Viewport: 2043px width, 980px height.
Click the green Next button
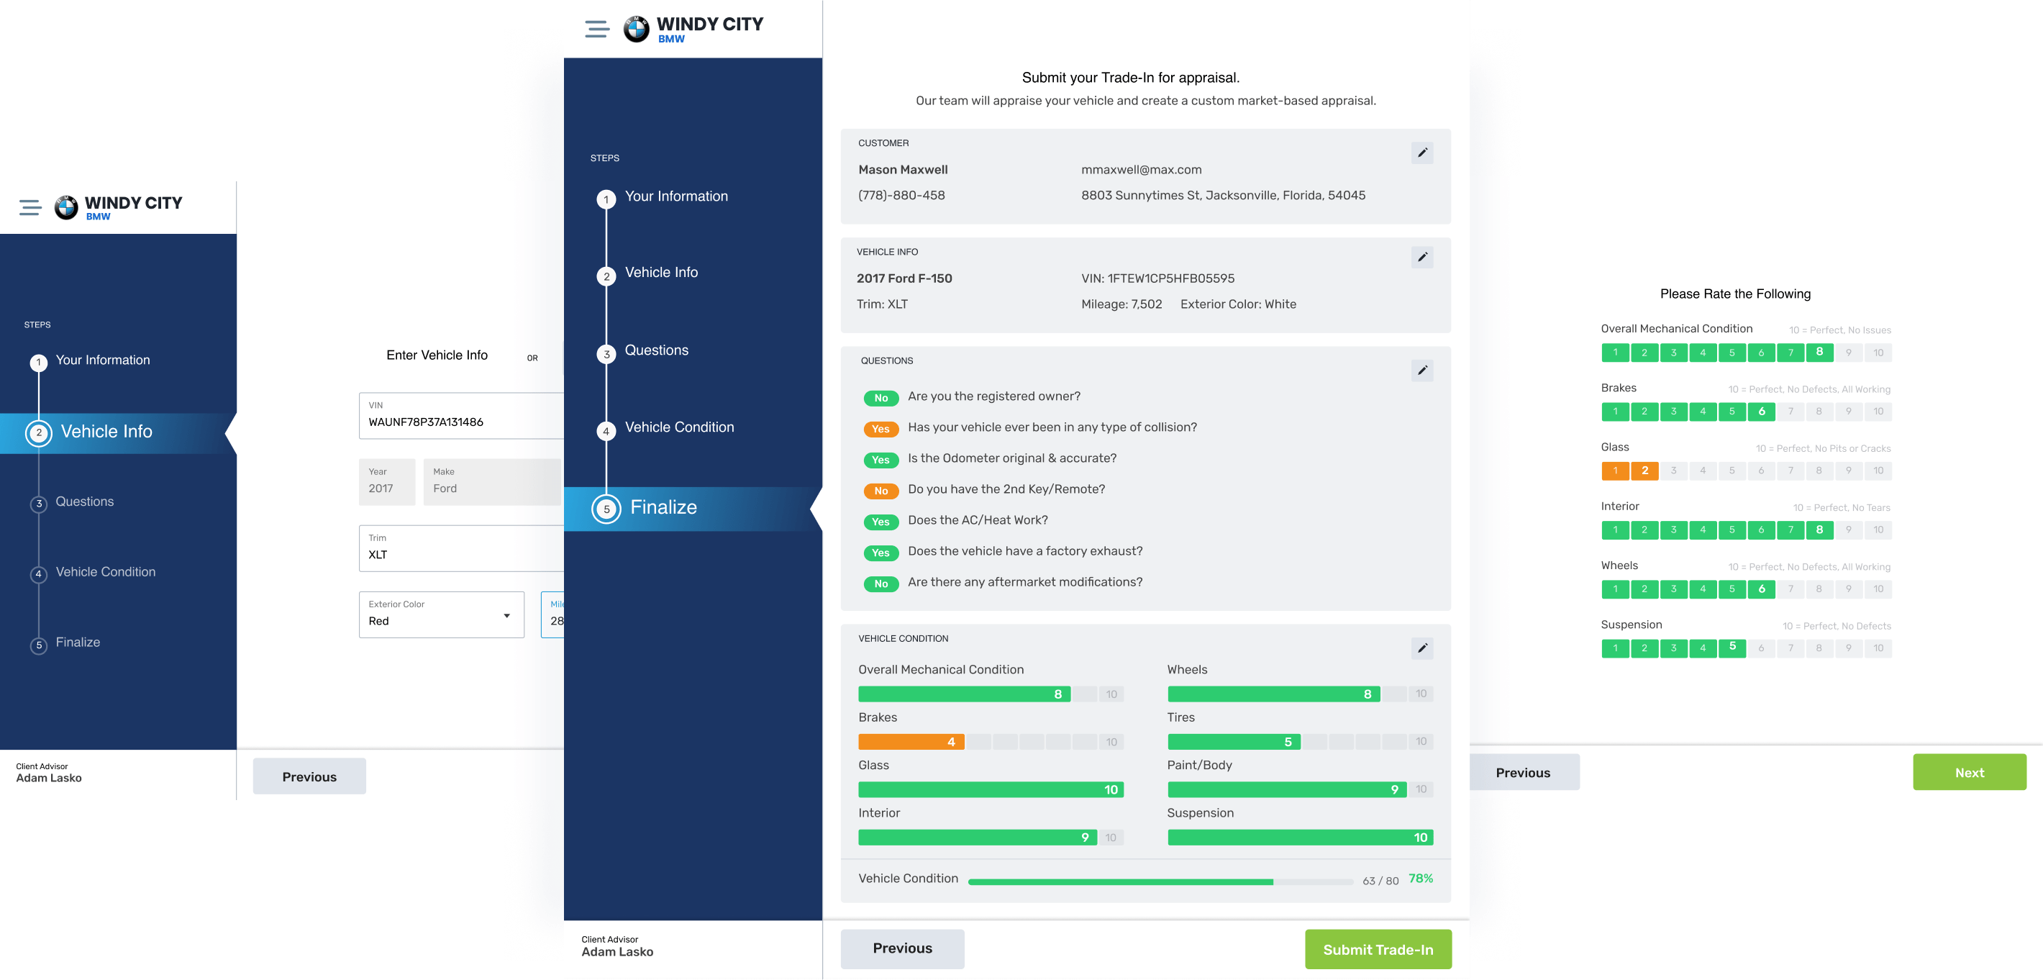pyautogui.click(x=1968, y=772)
